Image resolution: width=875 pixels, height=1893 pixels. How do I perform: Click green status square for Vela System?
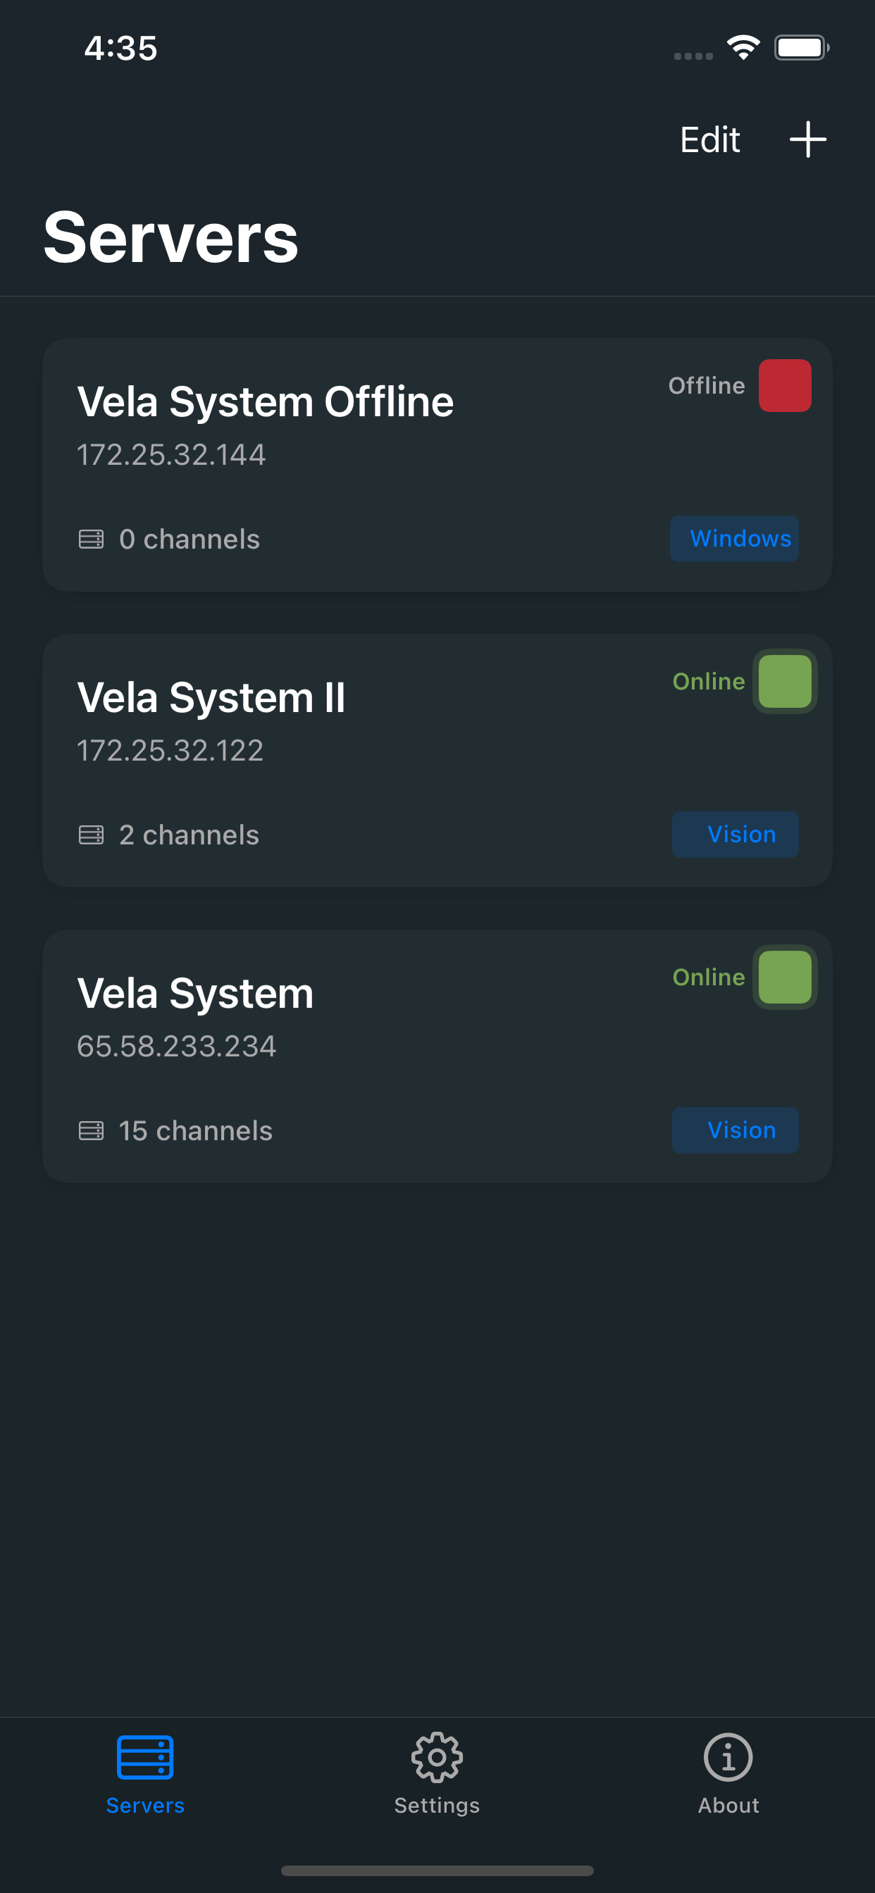pyautogui.click(x=785, y=977)
